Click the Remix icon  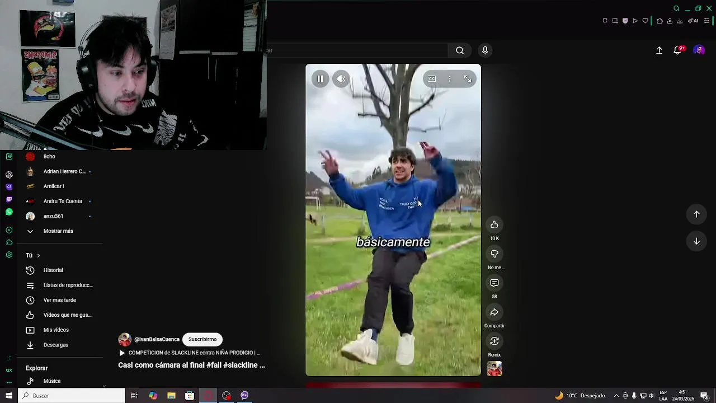coord(494,341)
